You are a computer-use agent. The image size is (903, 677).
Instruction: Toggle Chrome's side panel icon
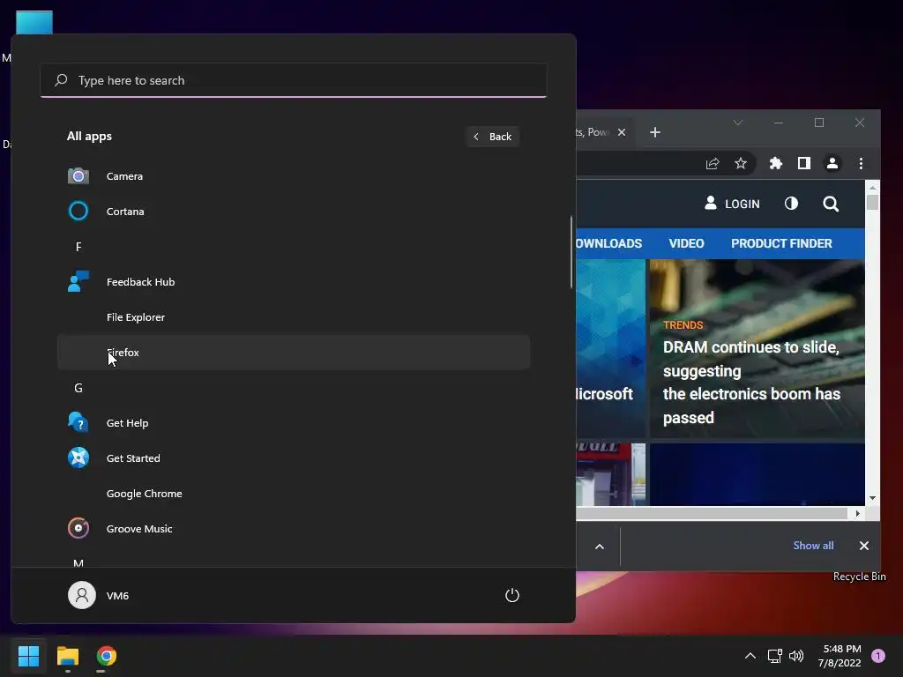tap(804, 163)
